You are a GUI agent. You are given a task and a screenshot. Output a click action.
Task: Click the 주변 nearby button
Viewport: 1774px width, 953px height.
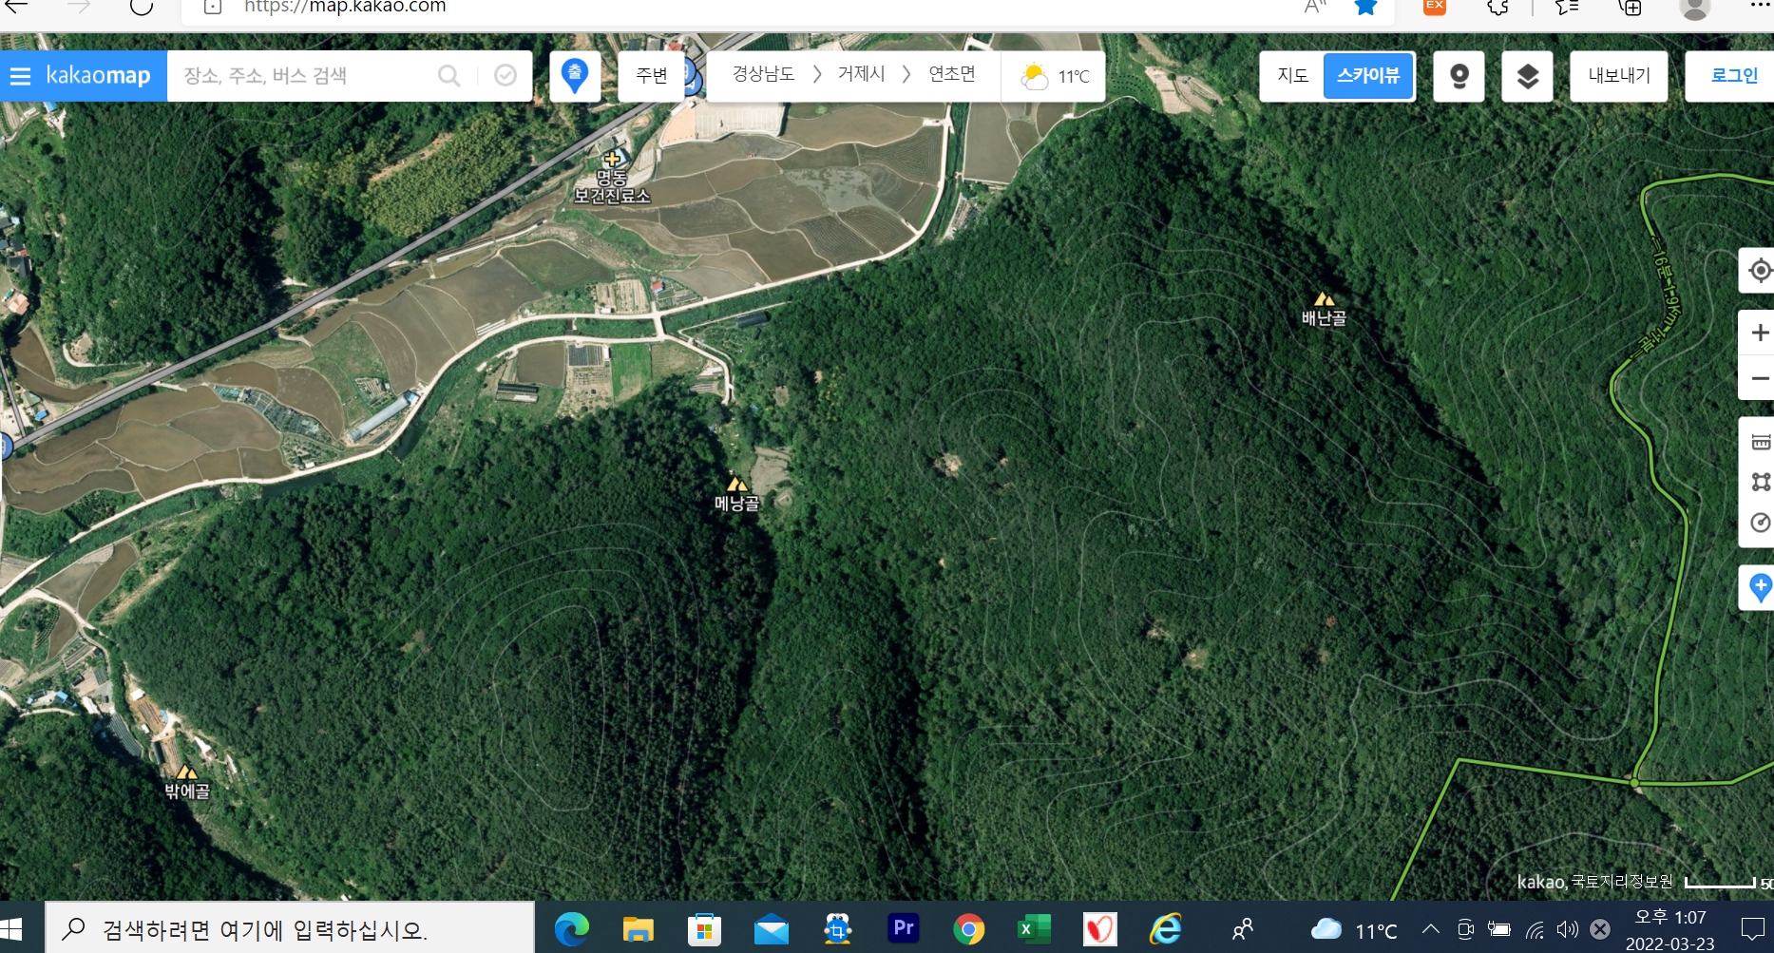tap(652, 76)
